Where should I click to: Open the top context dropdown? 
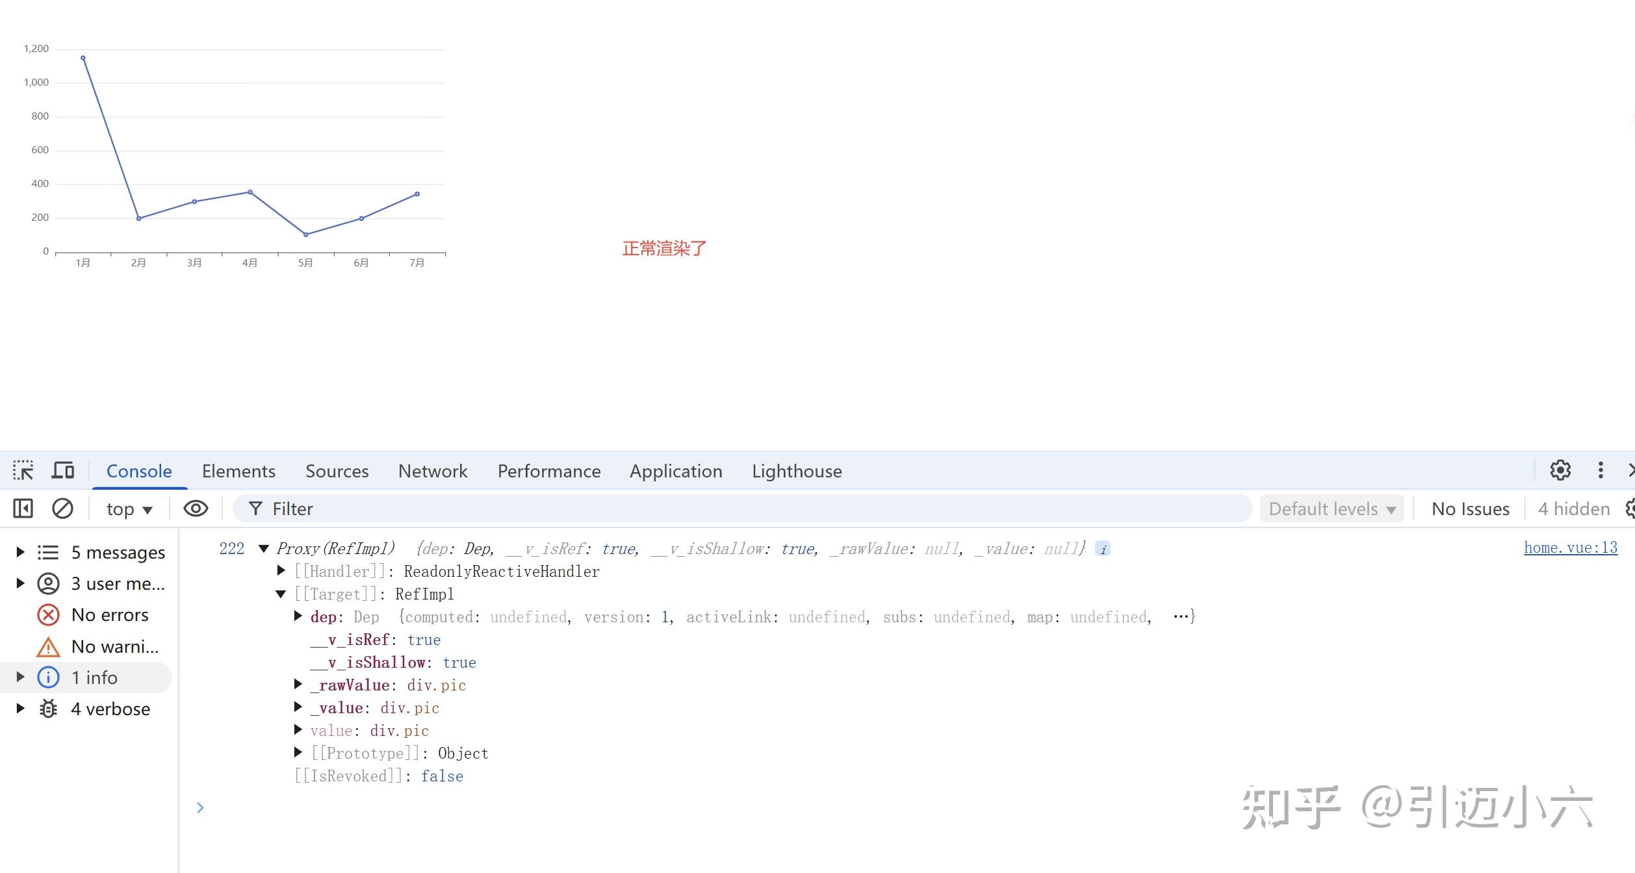pos(129,509)
